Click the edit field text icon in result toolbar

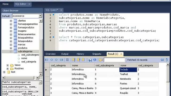pyautogui.click(x=68, y=60)
